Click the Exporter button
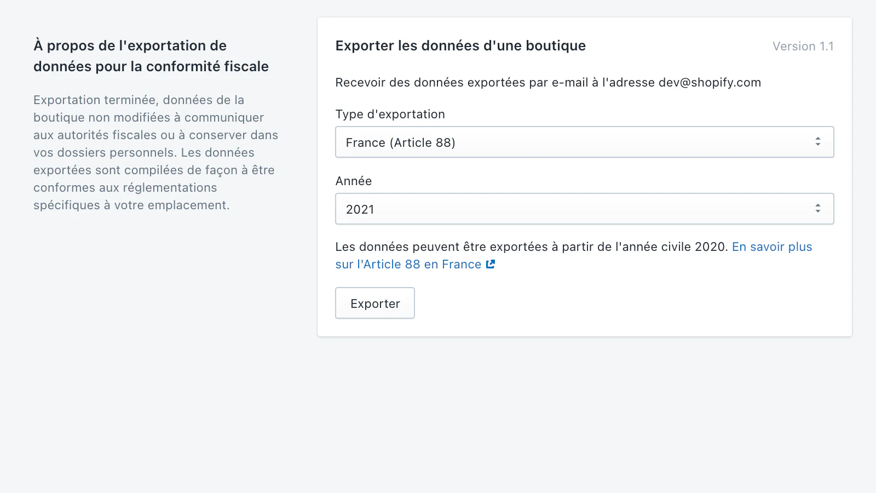 pos(375,303)
